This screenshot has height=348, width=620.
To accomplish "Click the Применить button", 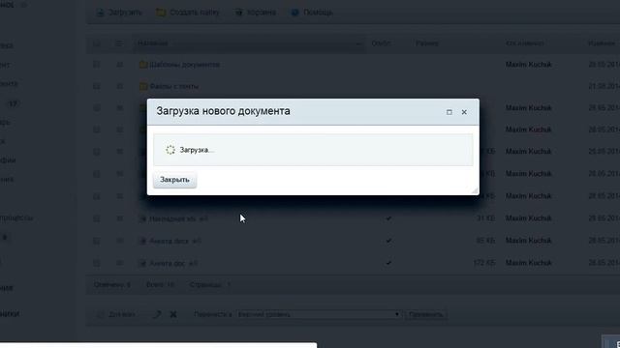I will 426,314.
